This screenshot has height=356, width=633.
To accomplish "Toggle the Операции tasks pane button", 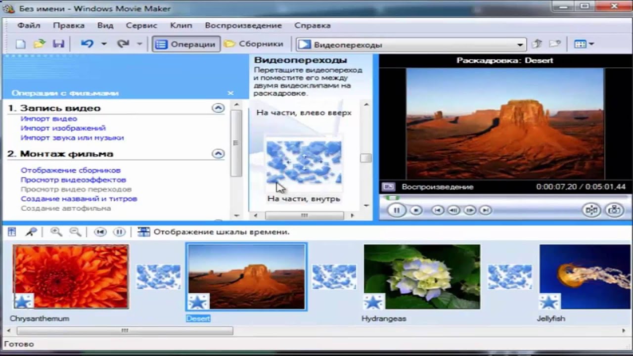I will [x=185, y=44].
